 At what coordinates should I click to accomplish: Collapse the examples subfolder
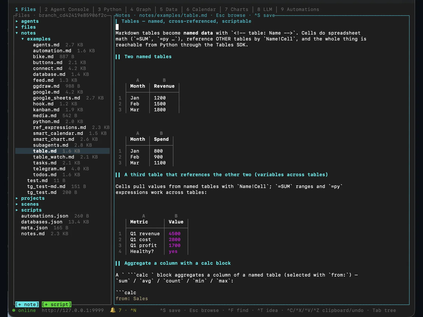point(39,39)
